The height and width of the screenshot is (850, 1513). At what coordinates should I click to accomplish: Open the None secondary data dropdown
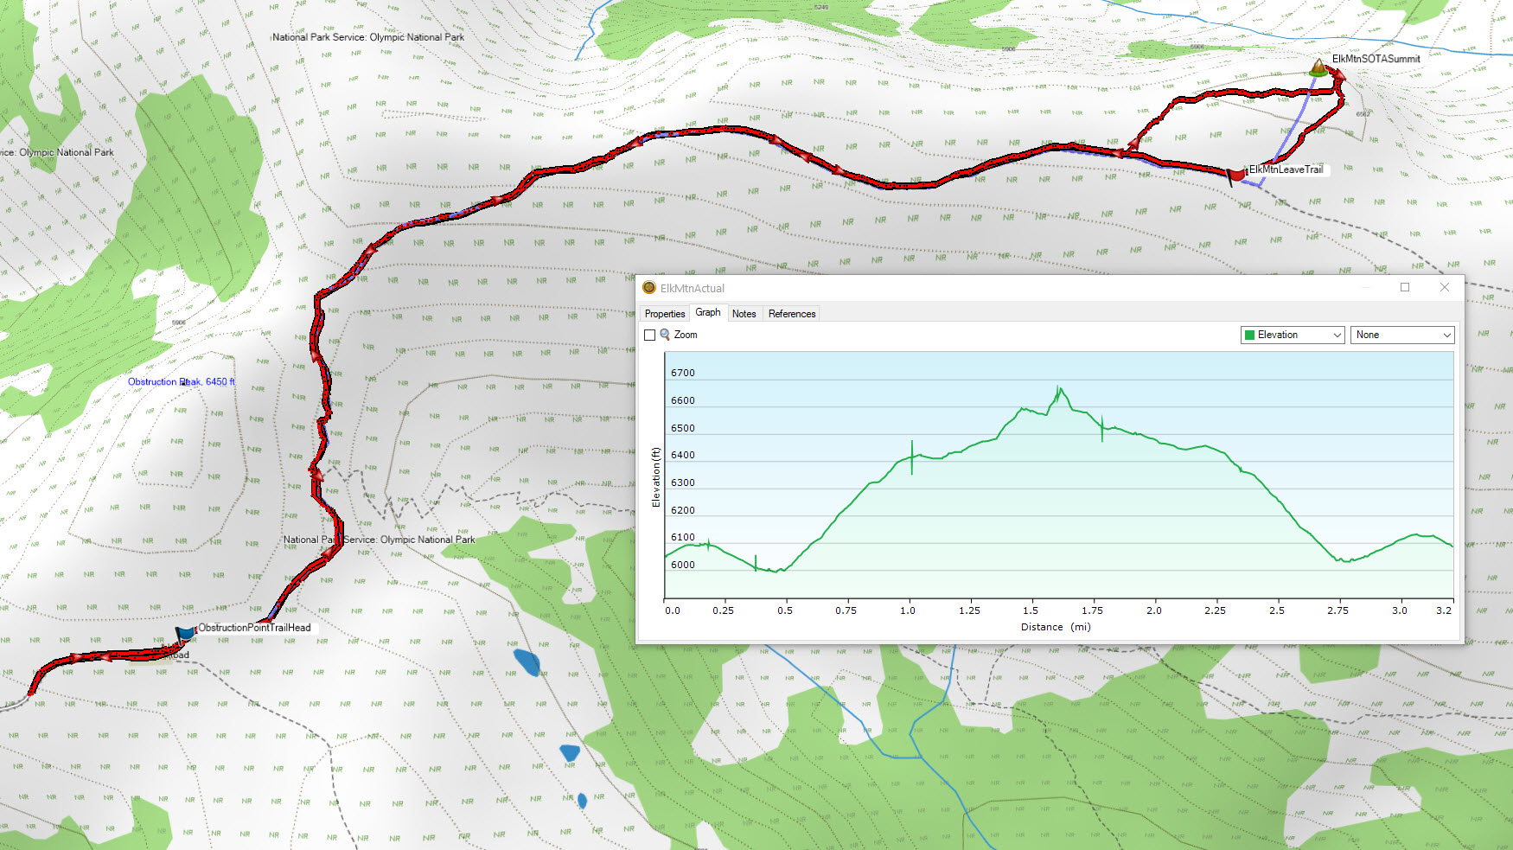point(1401,336)
